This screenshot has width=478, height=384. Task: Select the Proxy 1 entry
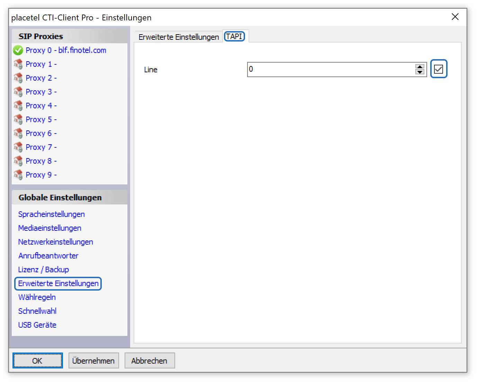[41, 64]
